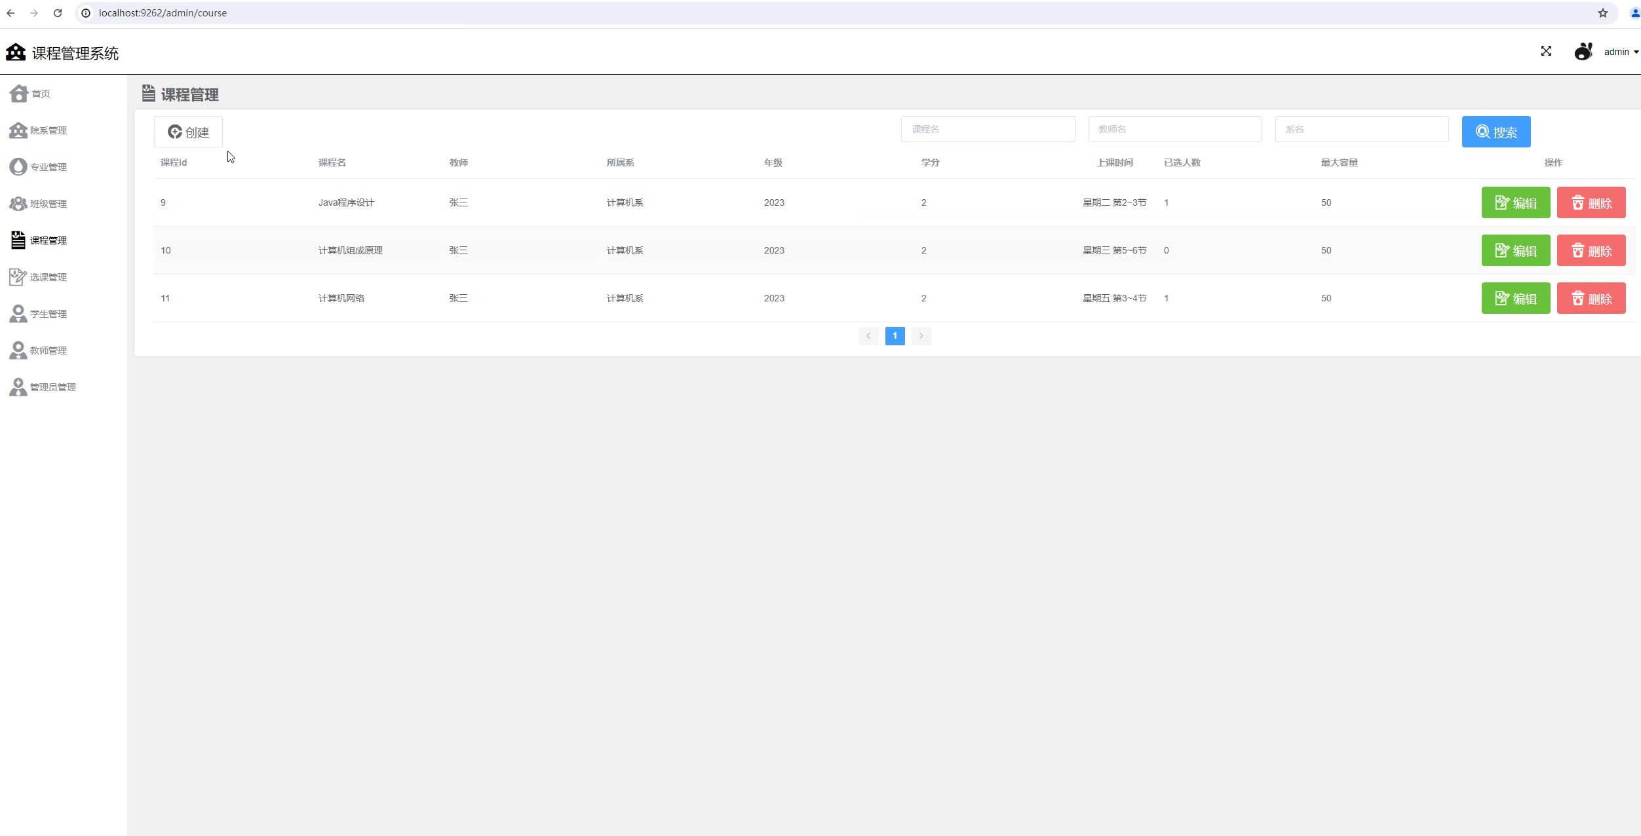This screenshot has height=836, width=1641.
Task: Edit the Java程序设计 course
Action: pyautogui.click(x=1516, y=202)
